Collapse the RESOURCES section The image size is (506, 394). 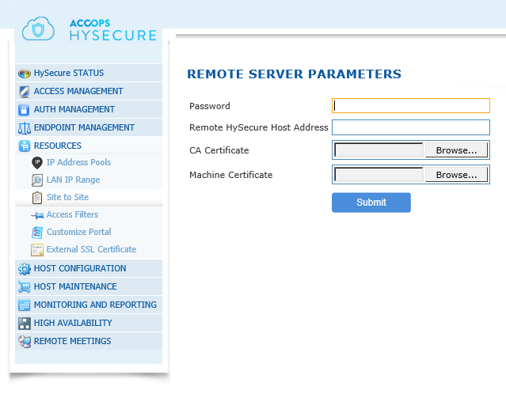pyautogui.click(x=89, y=146)
